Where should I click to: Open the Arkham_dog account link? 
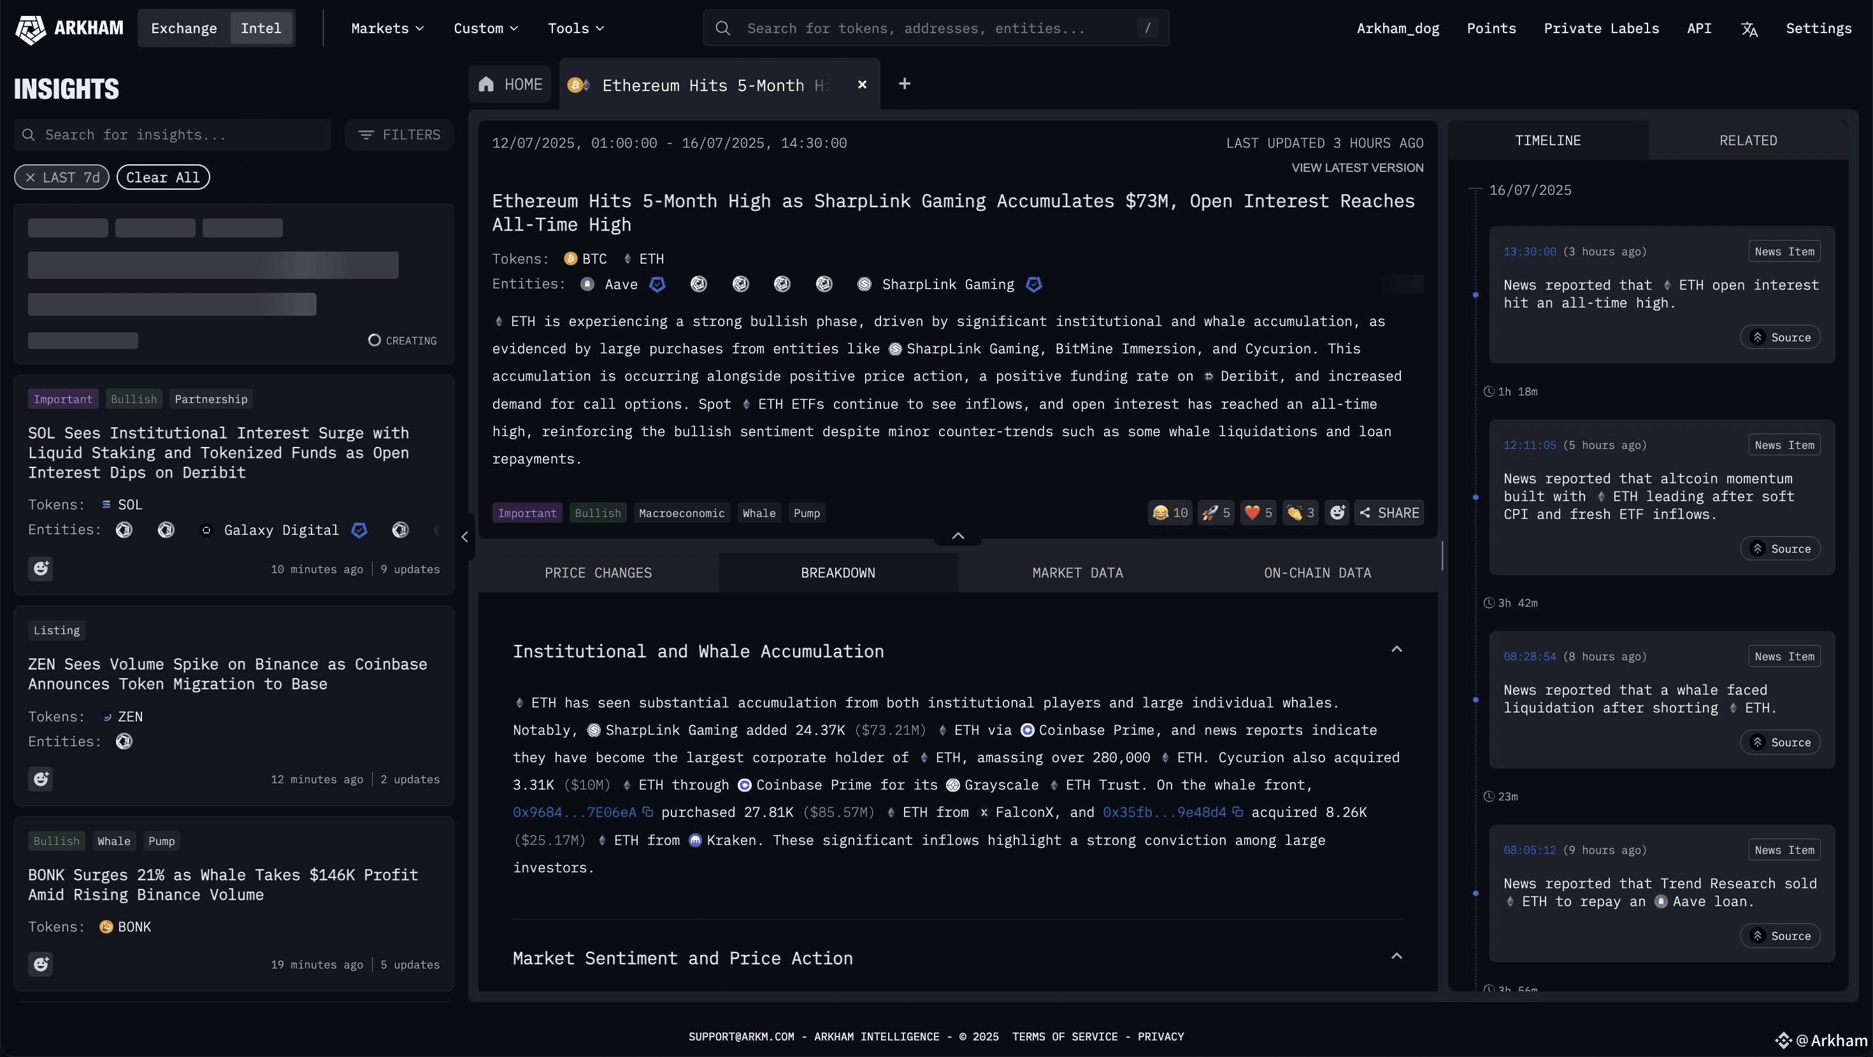[x=1398, y=29]
